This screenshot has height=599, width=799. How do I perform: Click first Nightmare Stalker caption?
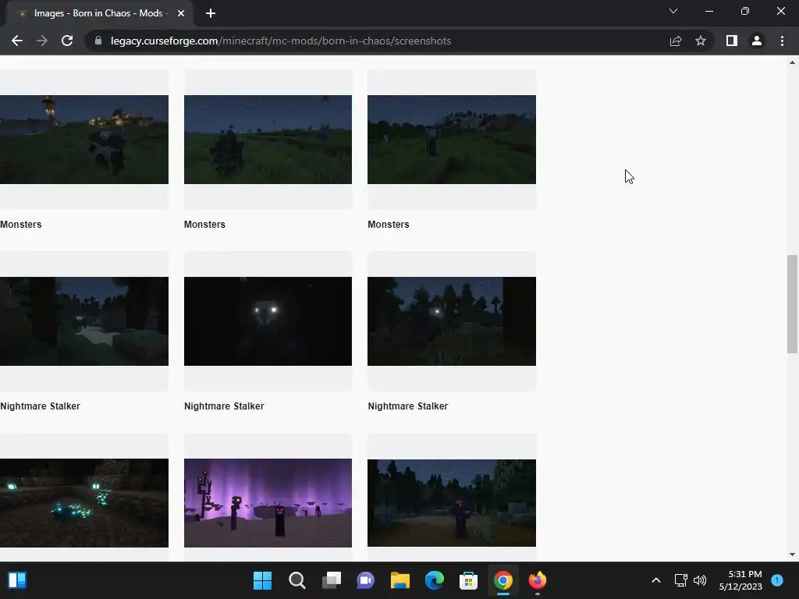41,406
